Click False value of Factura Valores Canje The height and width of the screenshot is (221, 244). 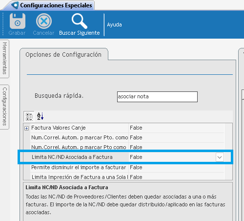pos(136,128)
